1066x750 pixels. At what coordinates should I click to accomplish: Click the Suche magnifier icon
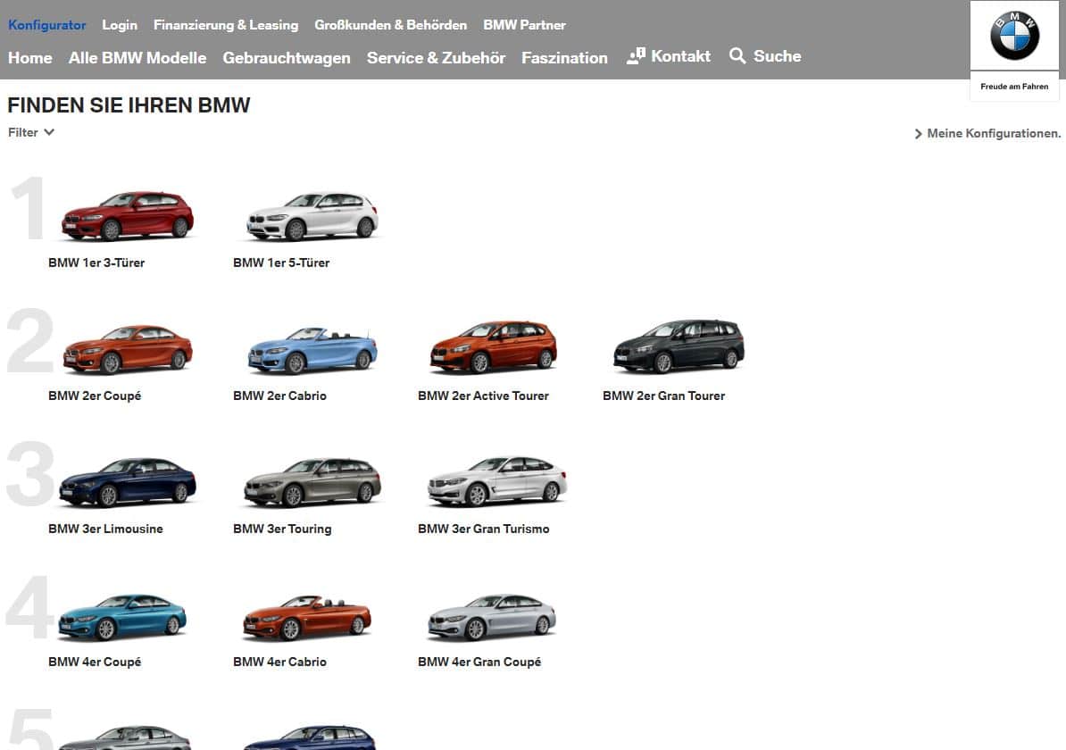[737, 55]
